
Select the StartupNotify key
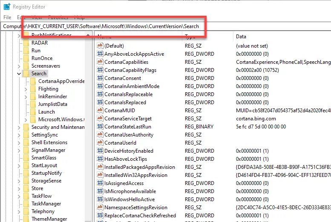(46, 173)
